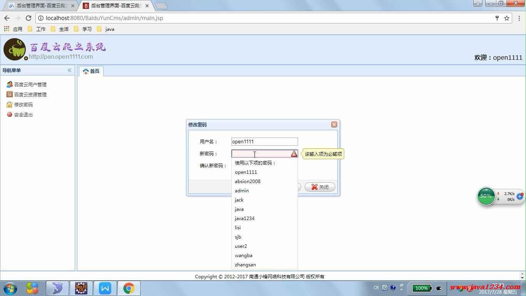Click the blue help question mark tray icon
This screenshot has height=296, width=526.
click(x=393, y=288)
